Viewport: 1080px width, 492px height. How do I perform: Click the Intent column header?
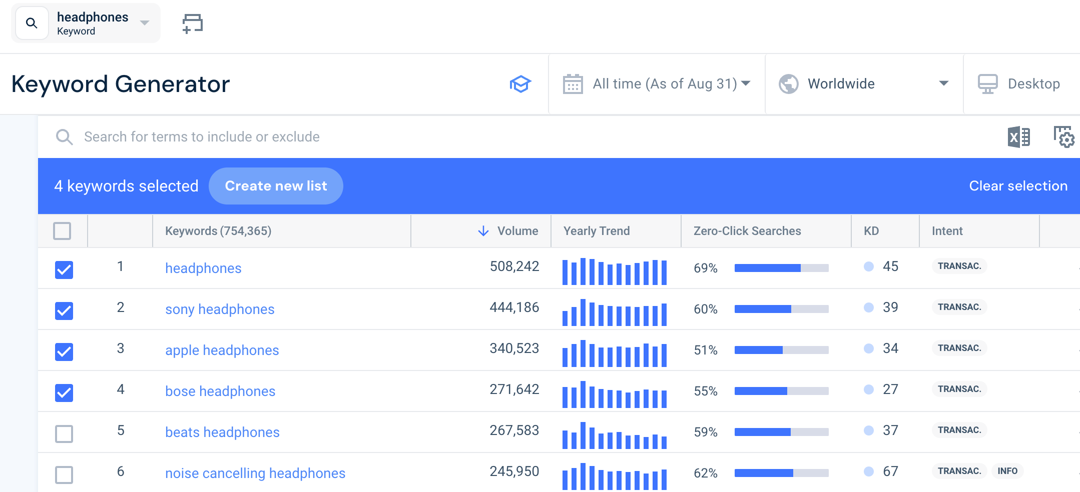click(947, 231)
